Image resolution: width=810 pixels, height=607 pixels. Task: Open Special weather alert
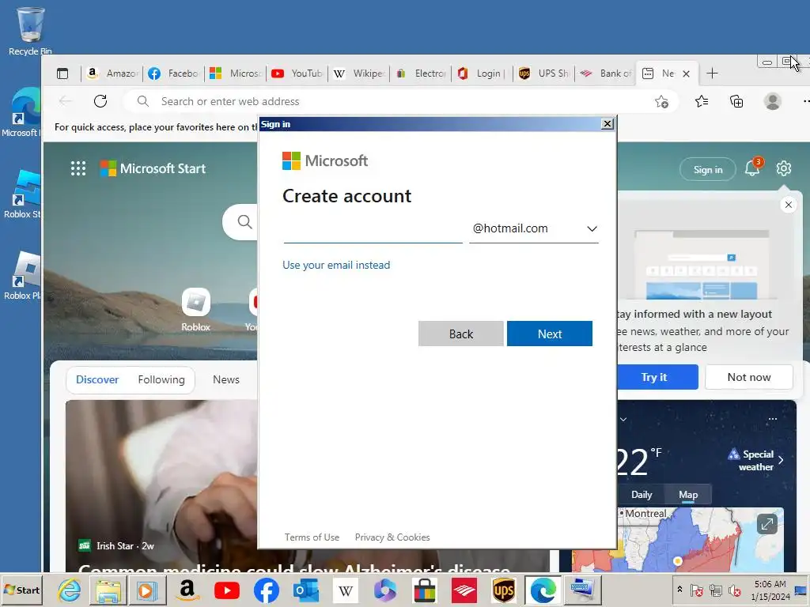pyautogui.click(x=755, y=461)
